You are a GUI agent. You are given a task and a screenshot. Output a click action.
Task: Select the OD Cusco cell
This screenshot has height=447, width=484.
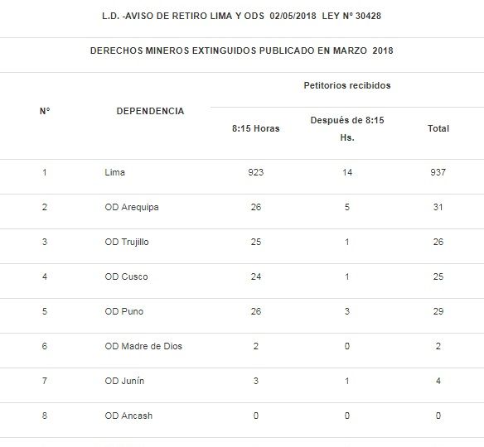[x=126, y=276]
